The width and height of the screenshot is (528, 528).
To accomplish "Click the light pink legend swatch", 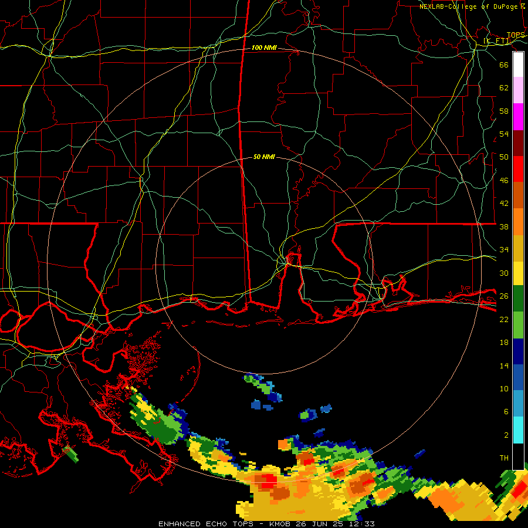I will (x=518, y=90).
